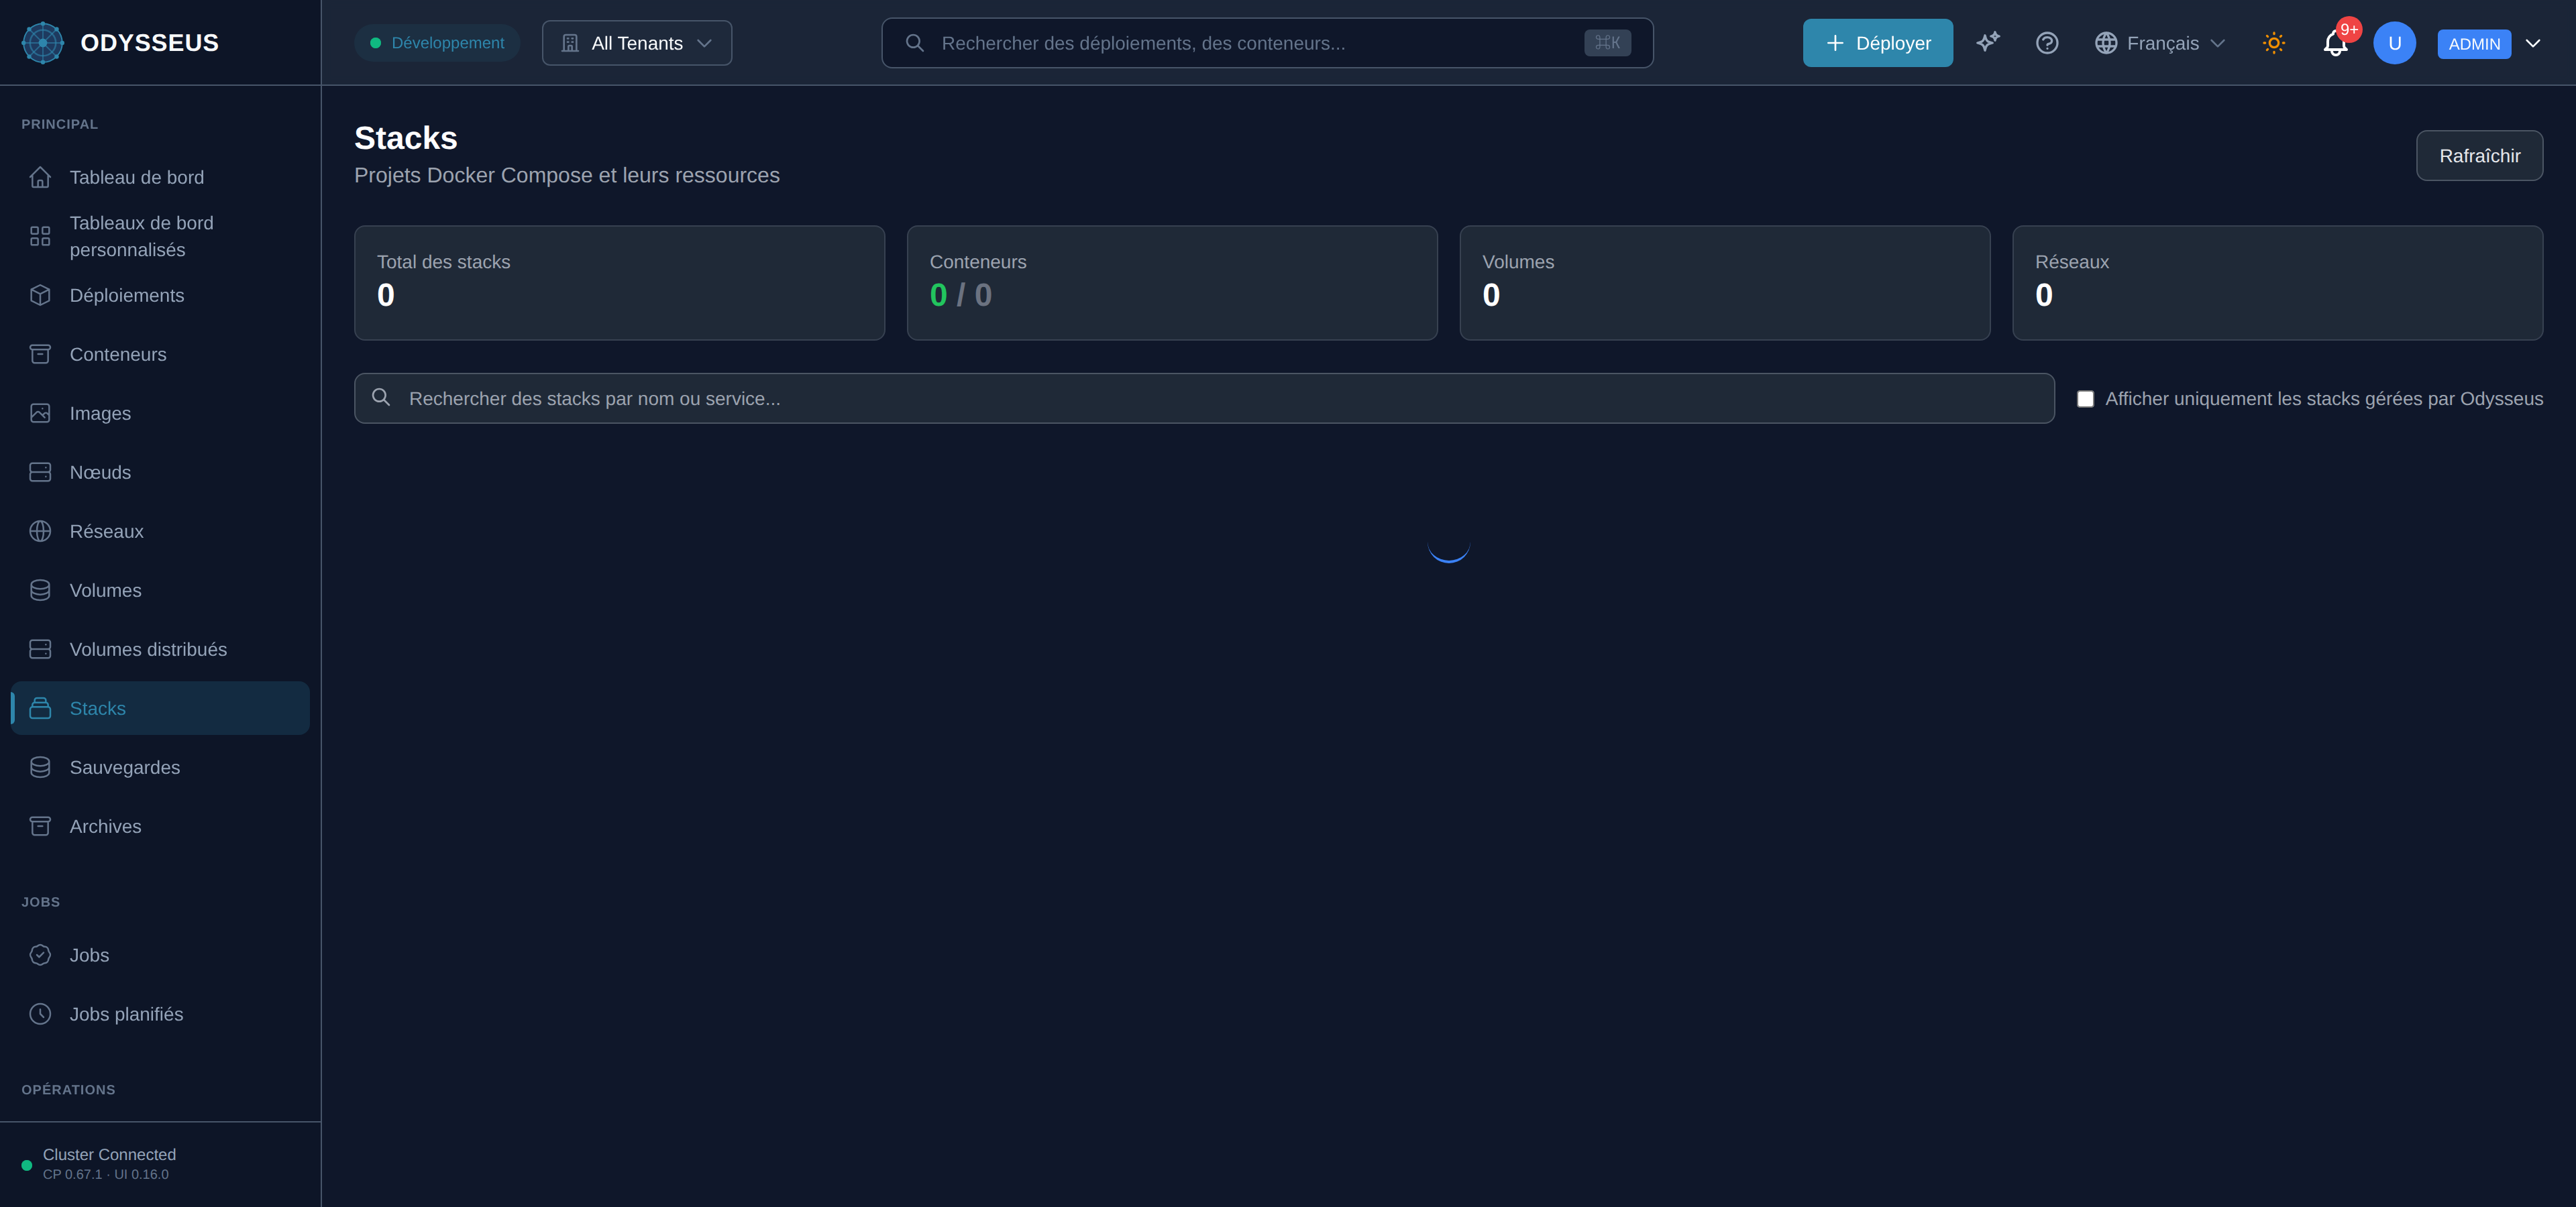Click the Réseaux globe icon in sidebar

(x=40, y=530)
